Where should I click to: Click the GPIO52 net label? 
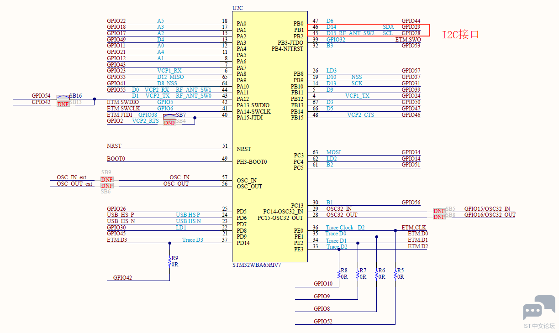323,322
